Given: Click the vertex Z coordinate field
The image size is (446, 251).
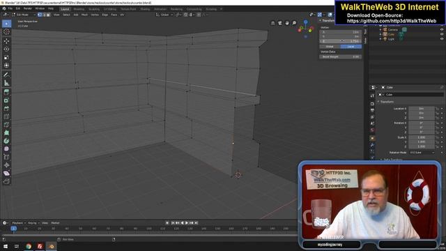Looking at the screenshot, I should pyautogui.click(x=341, y=41).
